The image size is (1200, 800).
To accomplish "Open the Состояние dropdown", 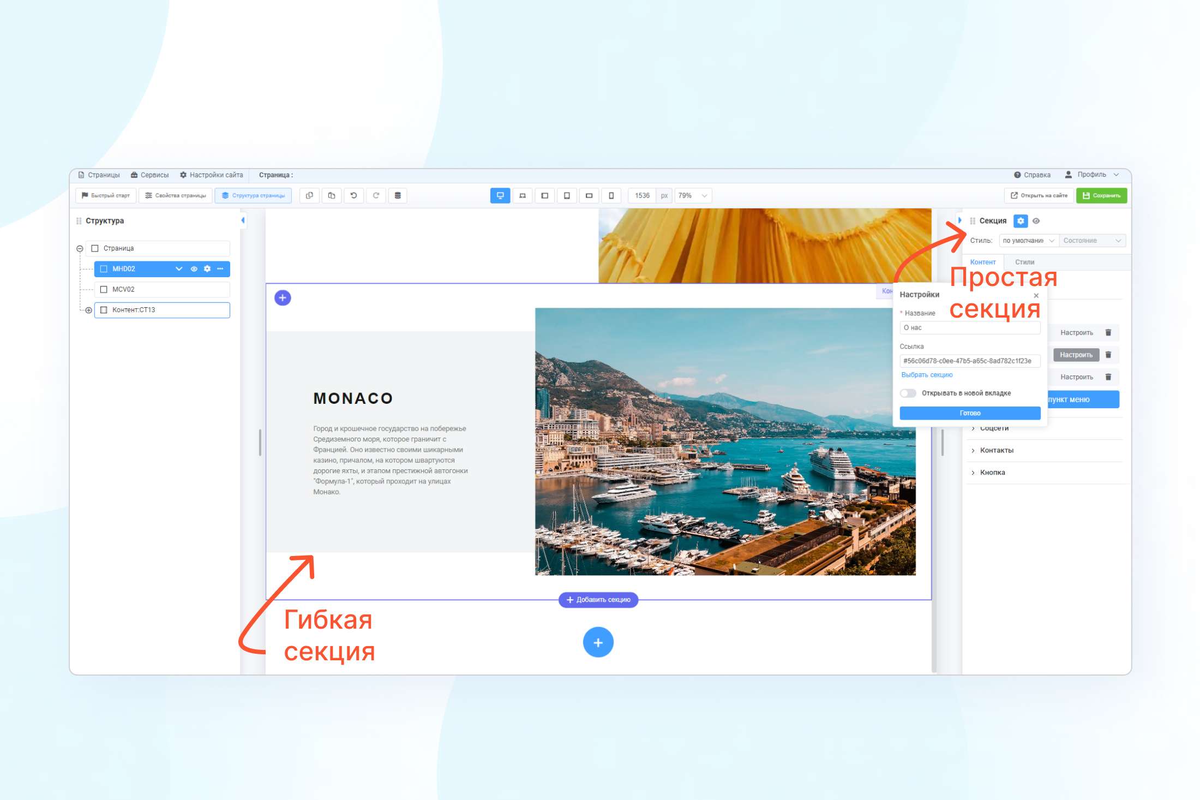I will click(x=1092, y=240).
